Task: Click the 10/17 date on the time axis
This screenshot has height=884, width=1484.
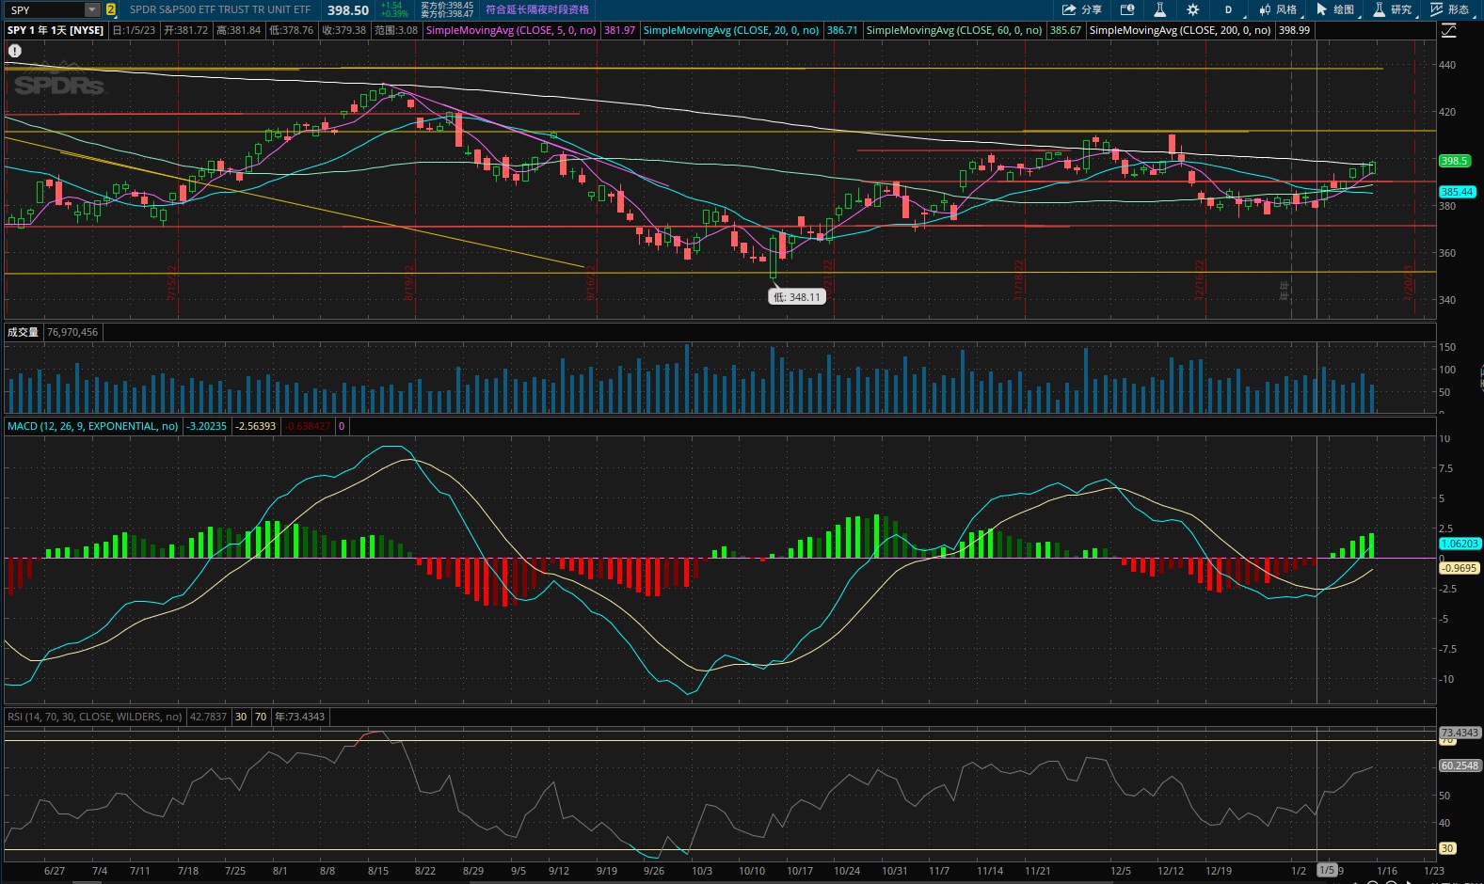Action: click(800, 871)
